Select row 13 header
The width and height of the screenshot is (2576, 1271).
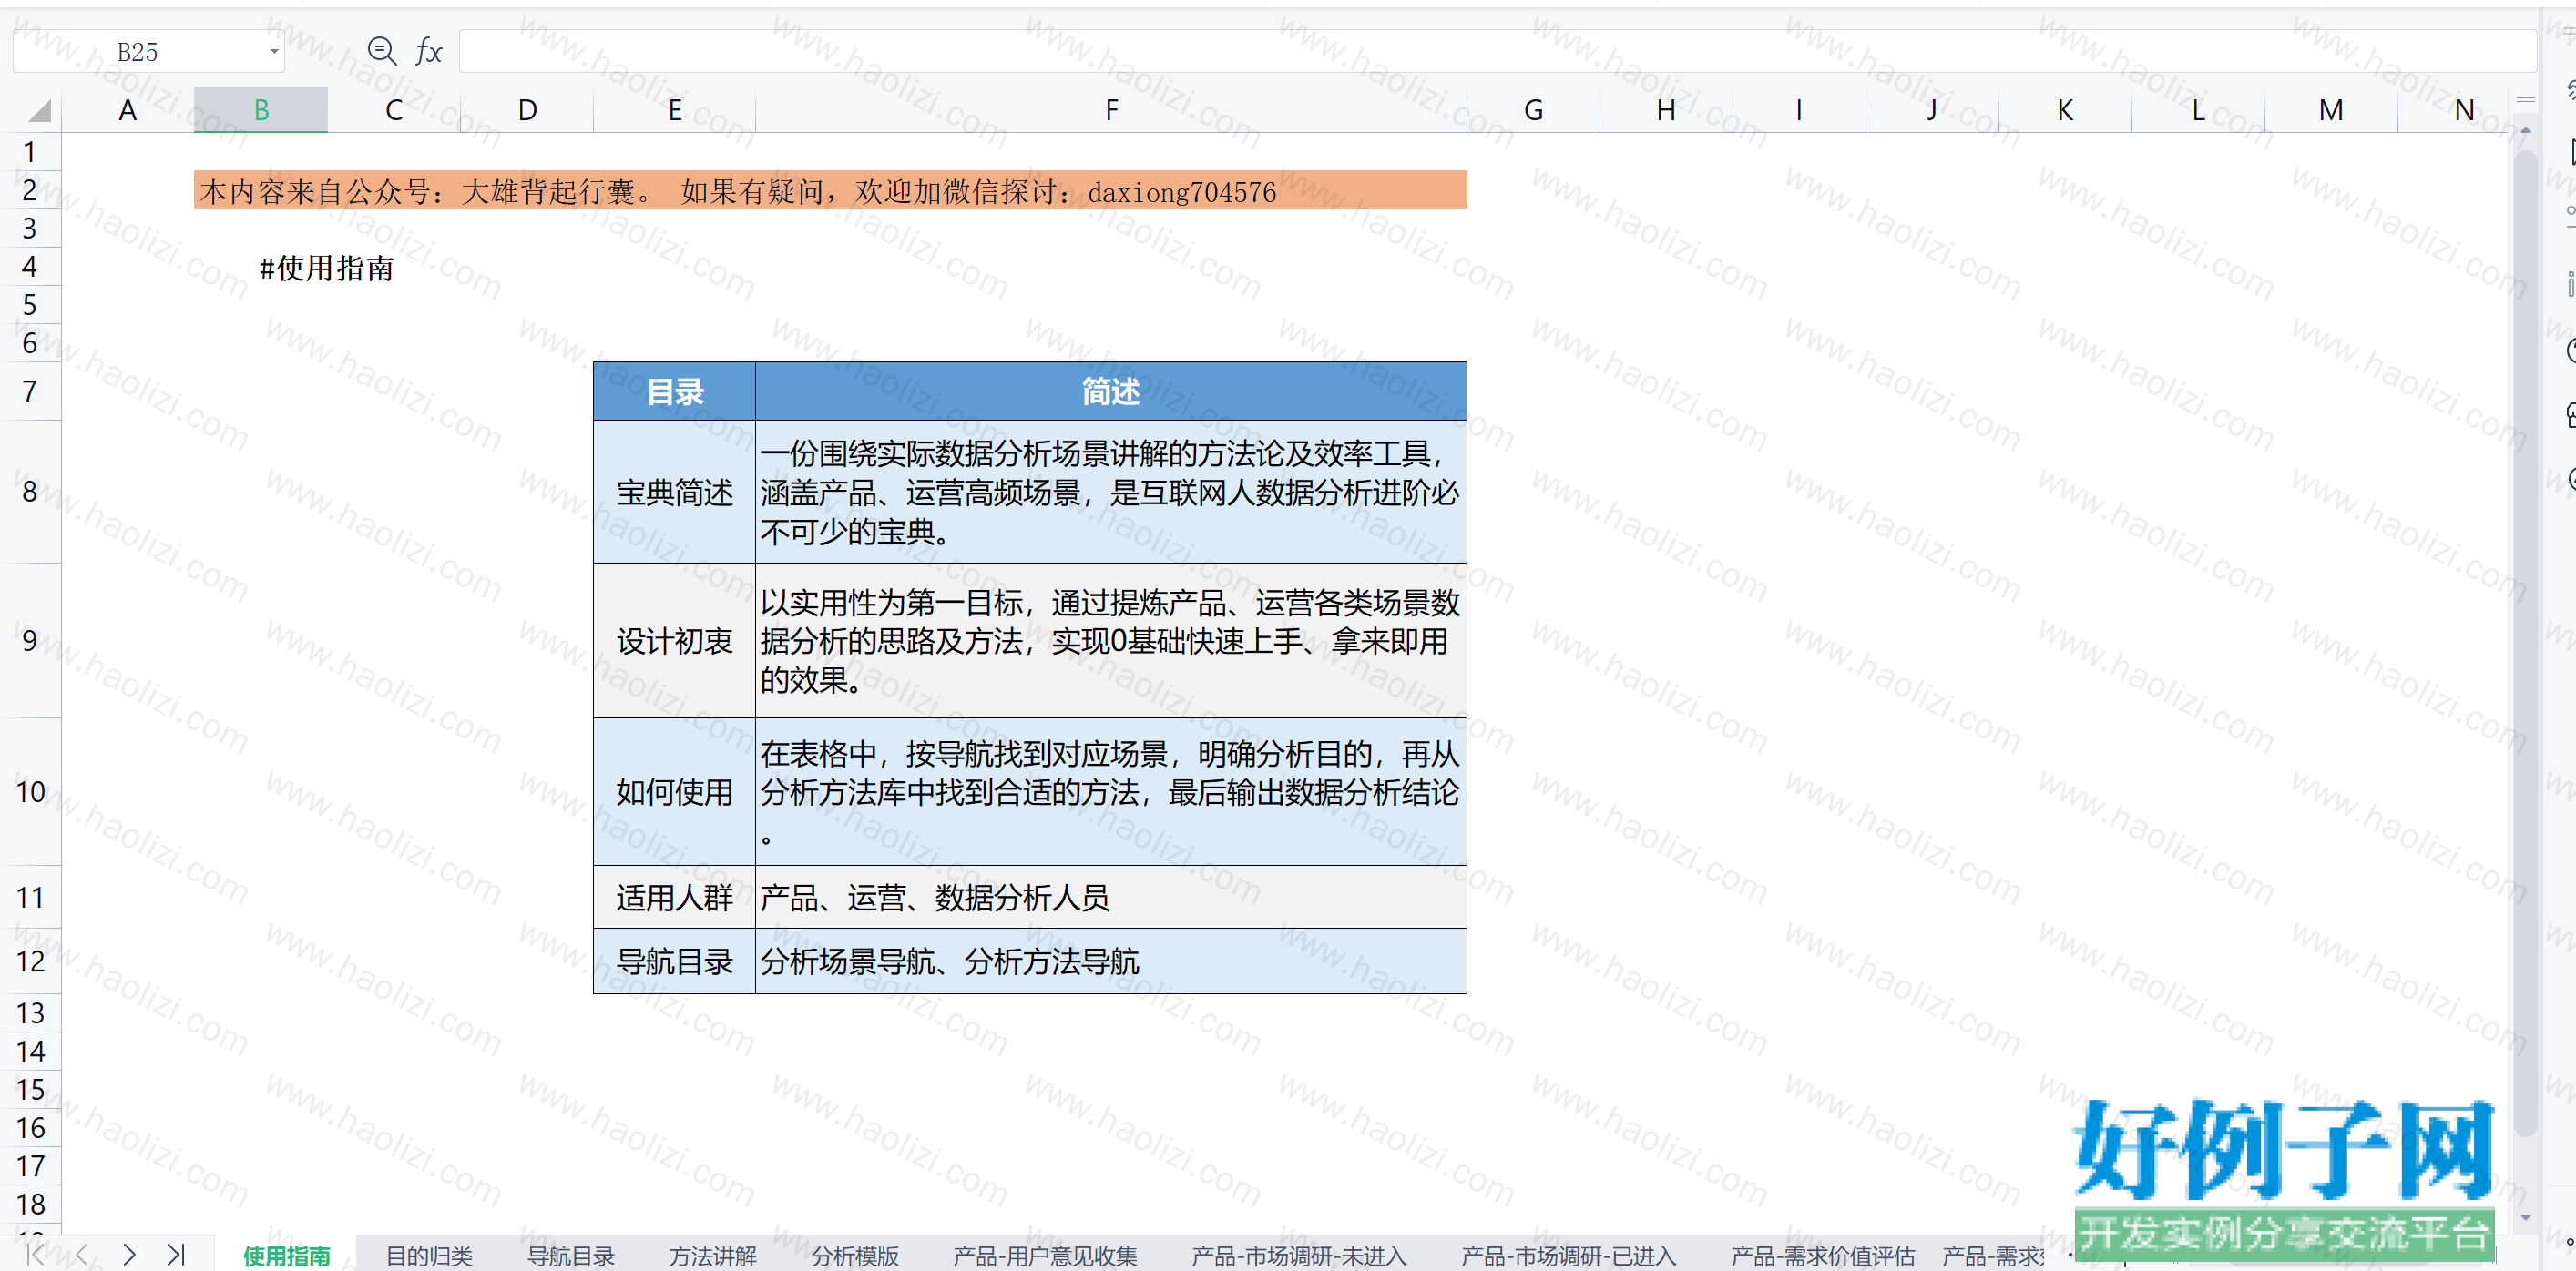click(30, 1012)
